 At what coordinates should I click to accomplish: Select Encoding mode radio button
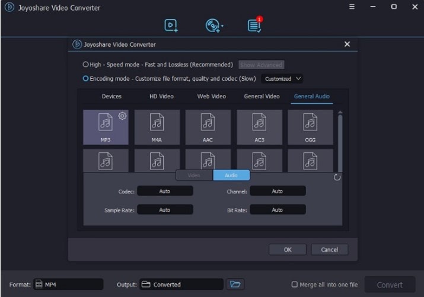click(85, 78)
